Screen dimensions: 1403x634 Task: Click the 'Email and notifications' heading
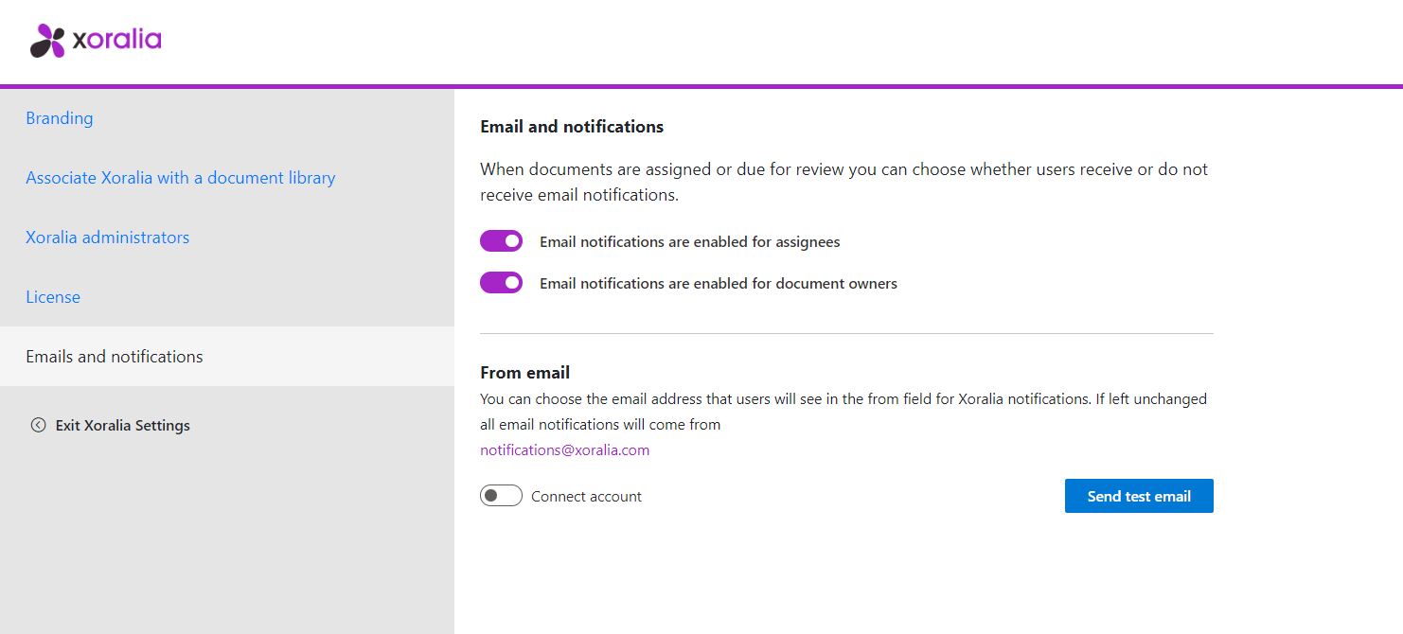(572, 127)
